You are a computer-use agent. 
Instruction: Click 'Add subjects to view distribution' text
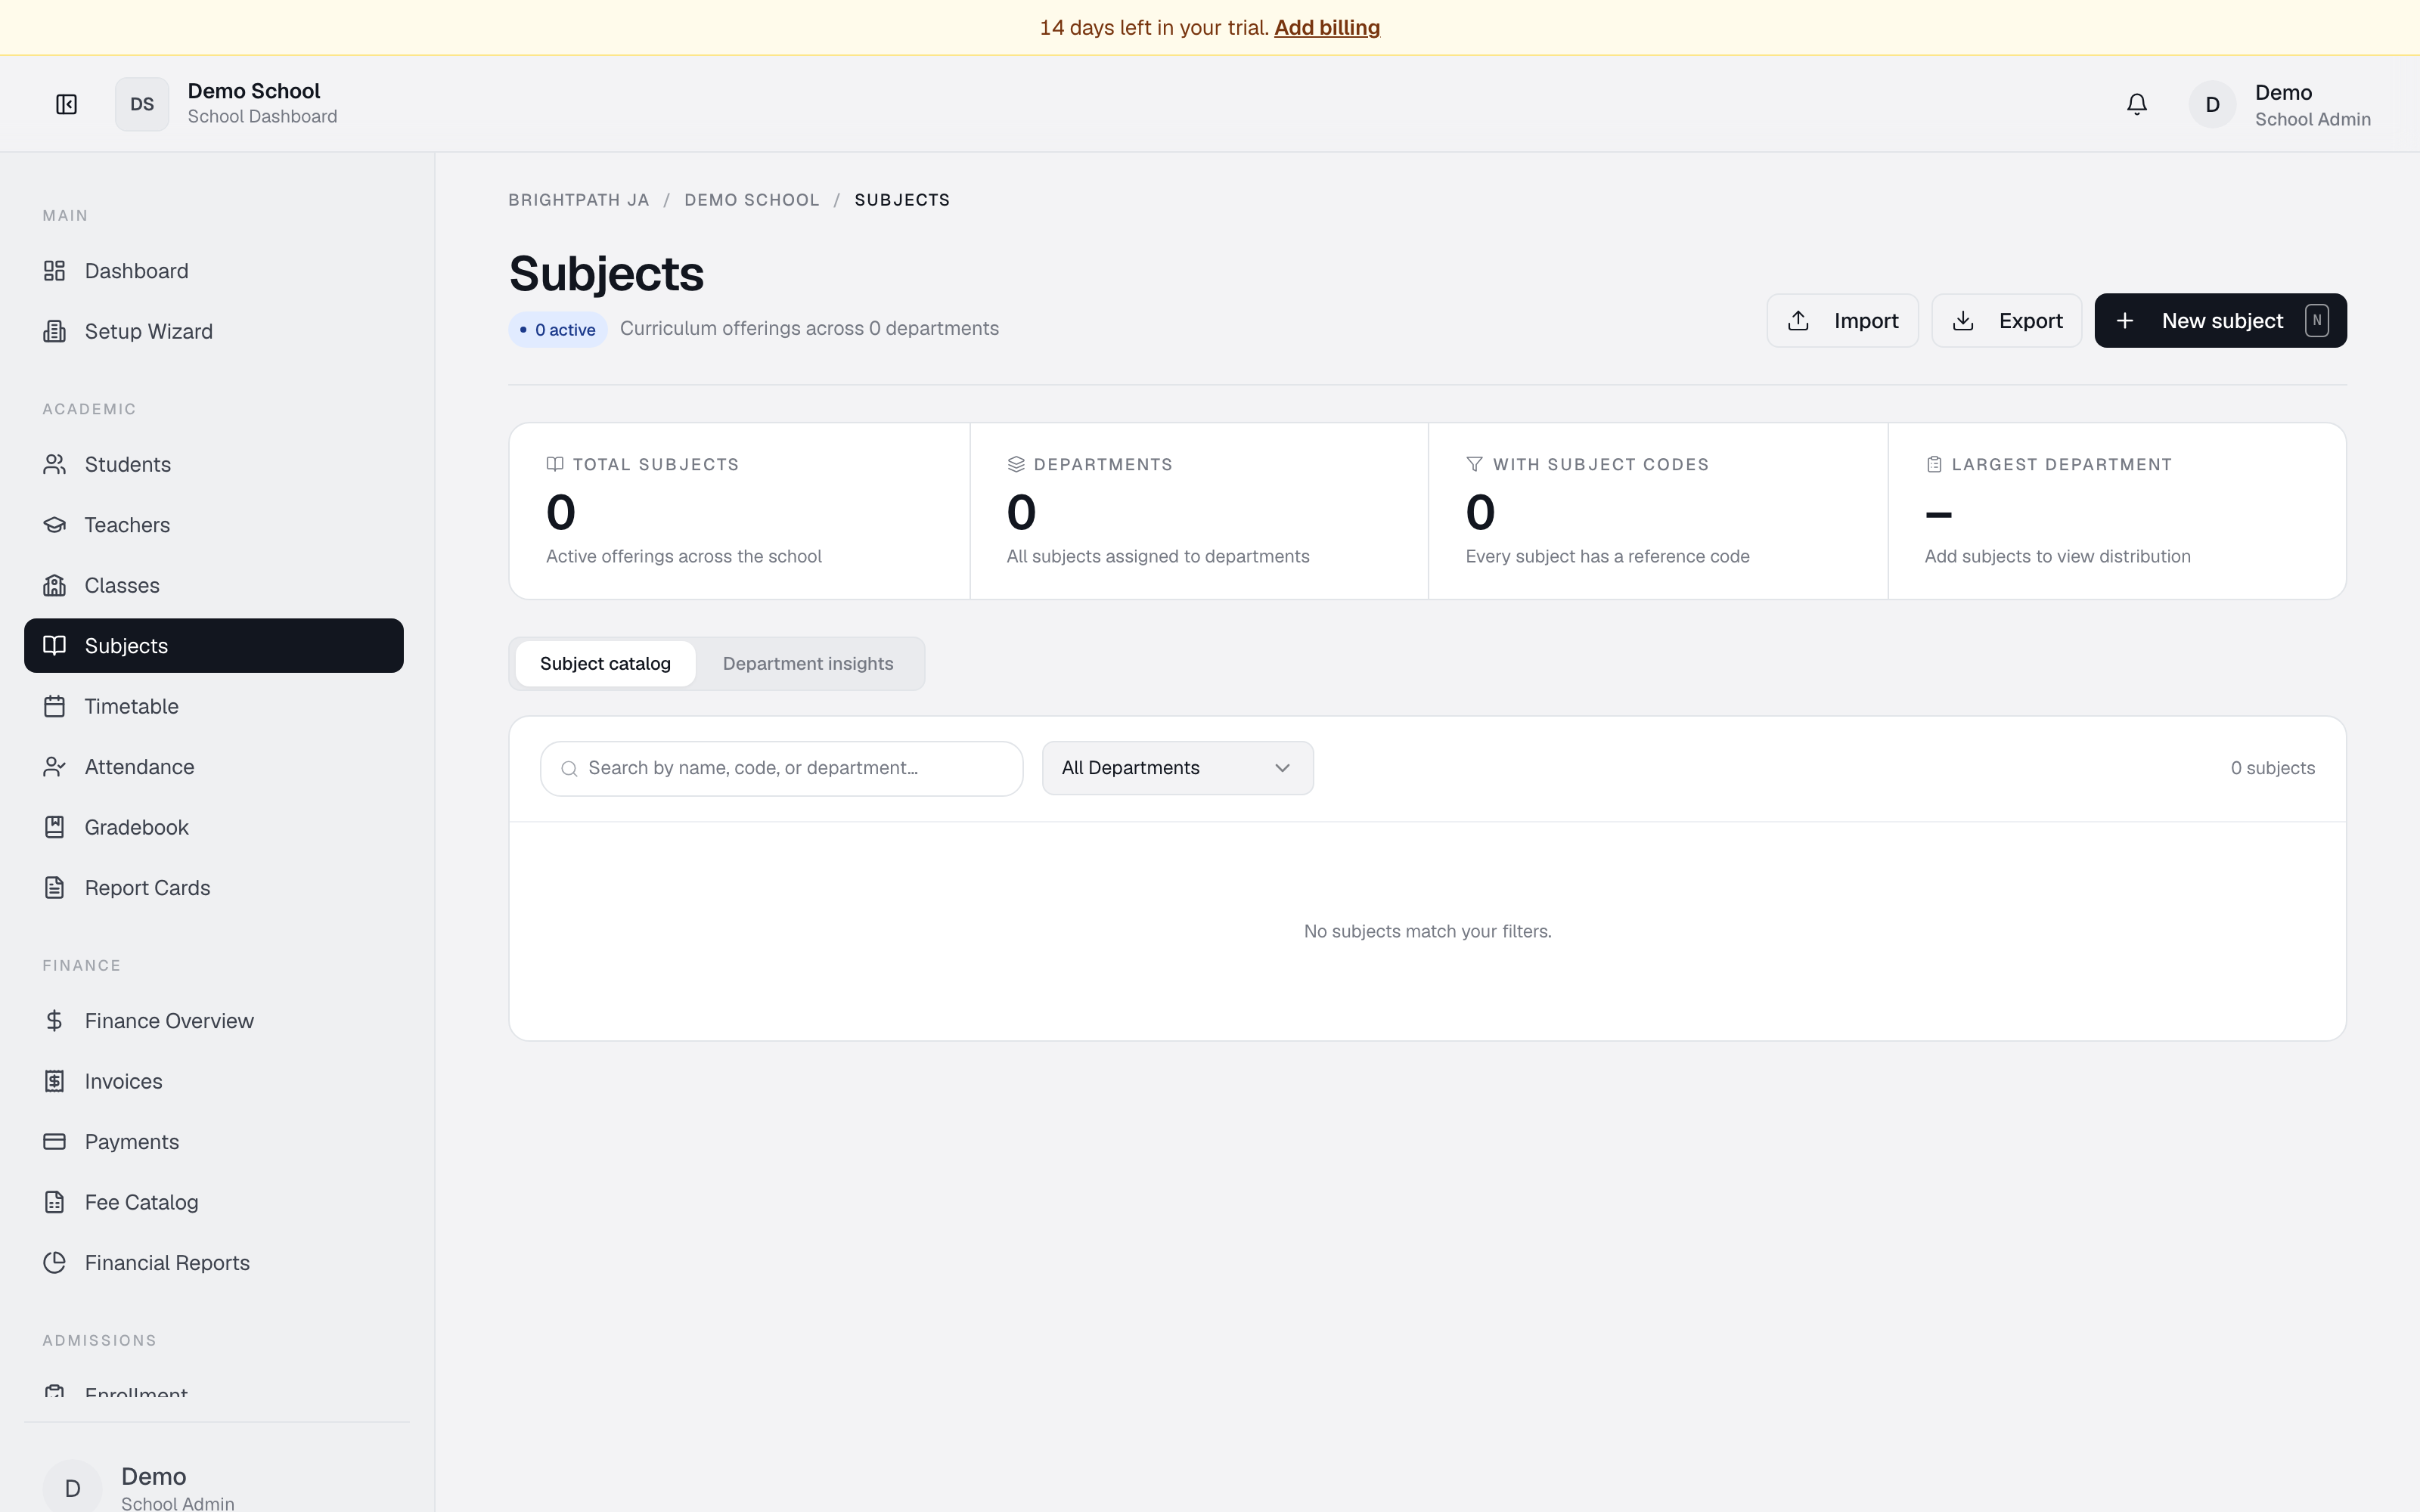point(2057,557)
